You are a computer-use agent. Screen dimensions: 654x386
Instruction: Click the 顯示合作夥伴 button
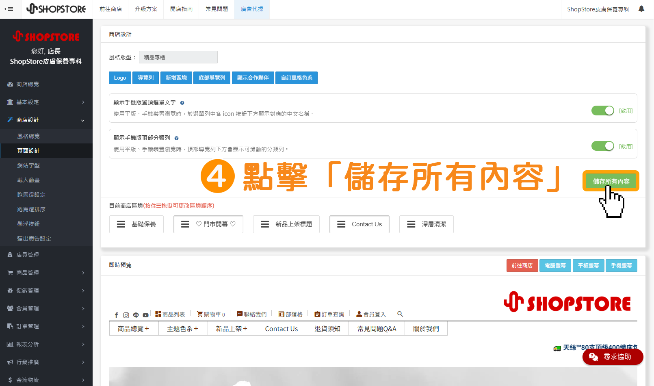(253, 78)
